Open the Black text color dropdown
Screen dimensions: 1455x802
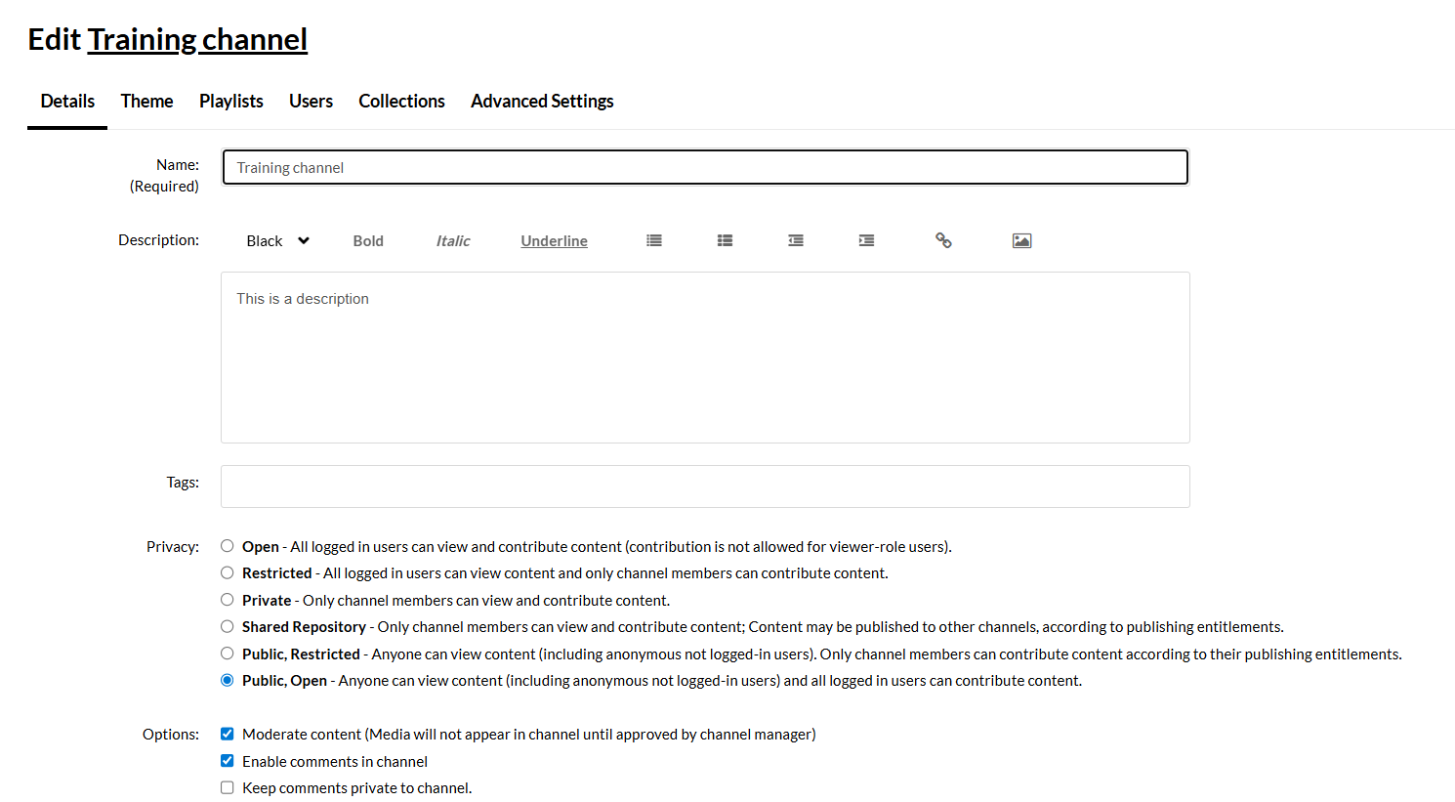coord(277,241)
